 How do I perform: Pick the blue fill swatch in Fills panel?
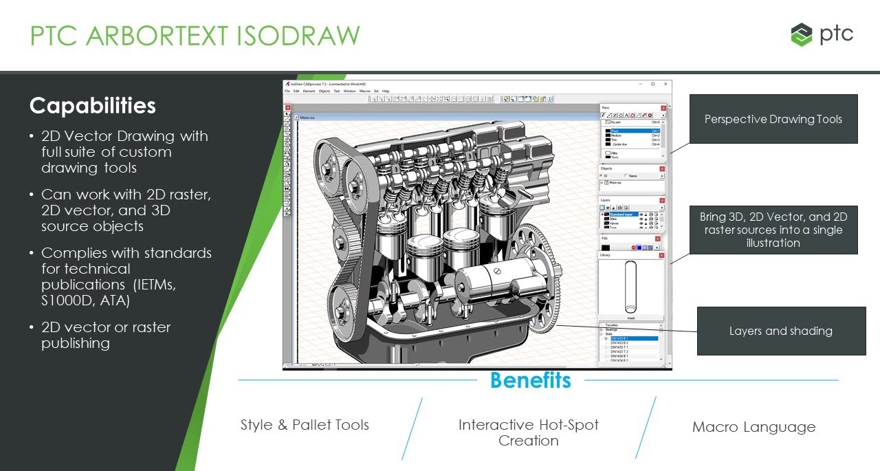point(639,247)
